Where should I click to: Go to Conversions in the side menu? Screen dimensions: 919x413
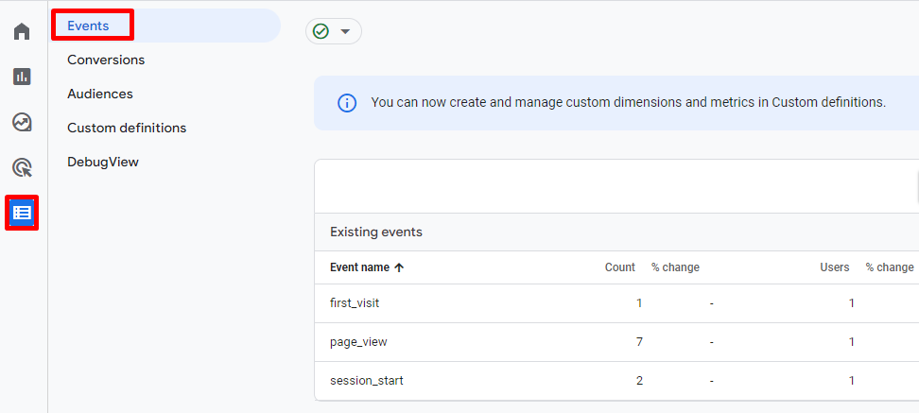click(x=106, y=60)
